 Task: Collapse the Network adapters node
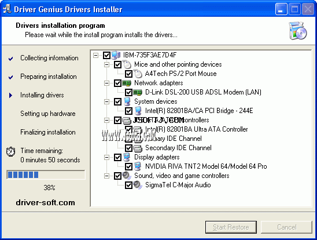coord(106,83)
